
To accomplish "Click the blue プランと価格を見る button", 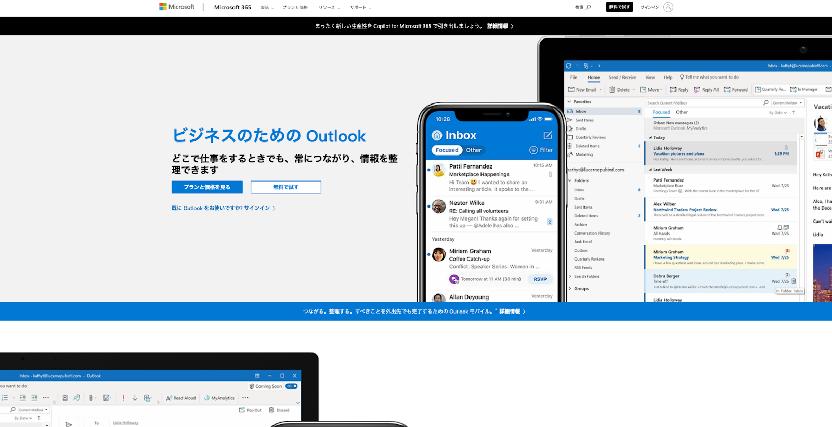I will click(207, 187).
